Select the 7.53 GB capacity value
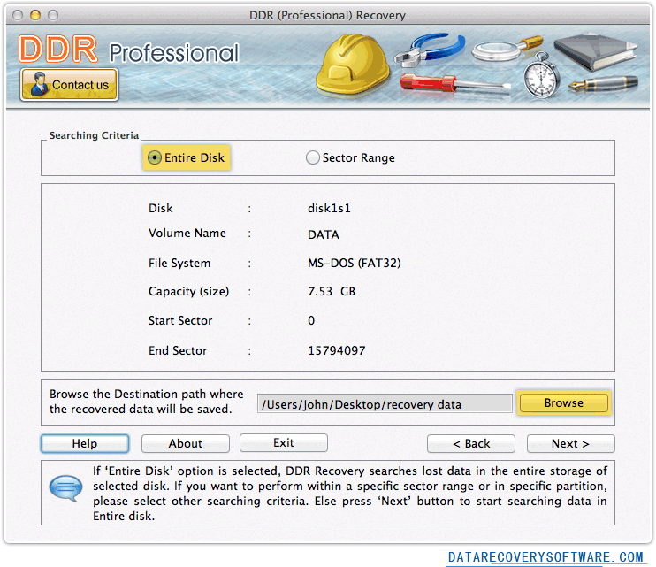 (x=332, y=291)
